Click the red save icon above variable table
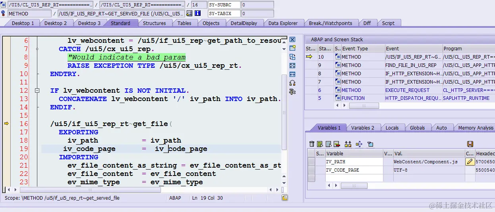 click(470, 144)
